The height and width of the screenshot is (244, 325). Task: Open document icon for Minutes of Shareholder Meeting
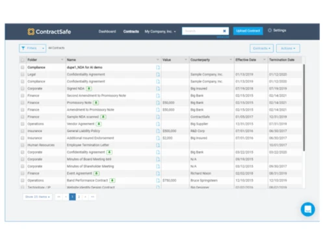pos(158,167)
